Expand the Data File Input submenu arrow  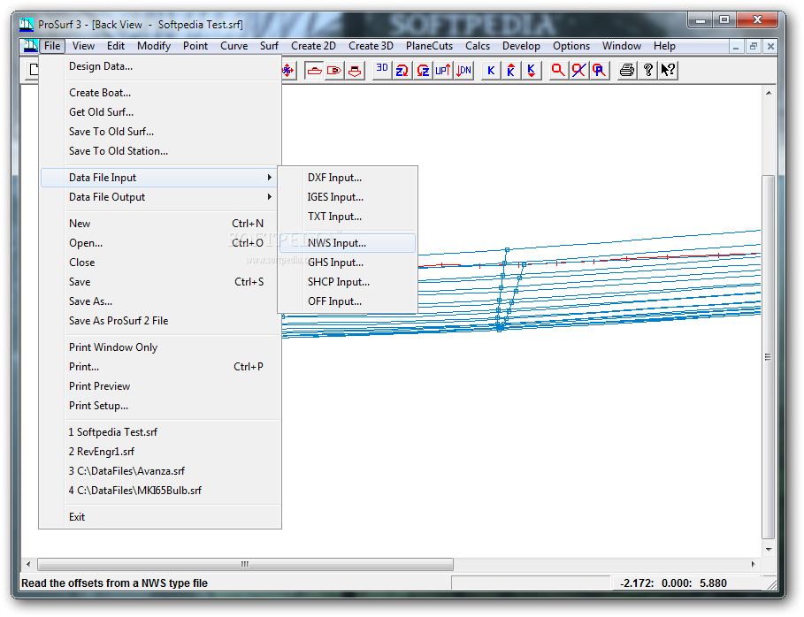tap(269, 178)
